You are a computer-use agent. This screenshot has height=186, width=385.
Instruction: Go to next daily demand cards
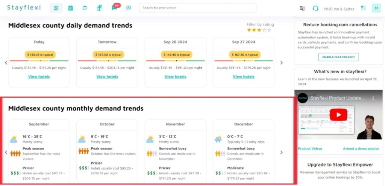pyautogui.click(x=281, y=63)
